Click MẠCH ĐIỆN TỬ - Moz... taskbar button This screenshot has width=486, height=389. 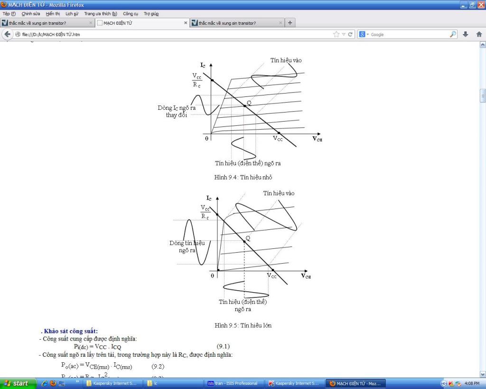click(x=355, y=383)
